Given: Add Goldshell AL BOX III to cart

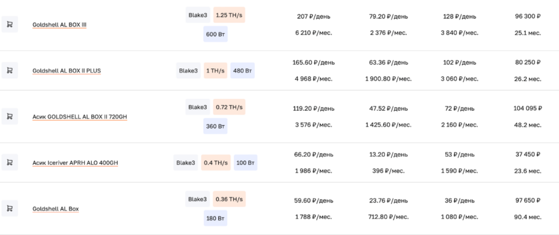Looking at the screenshot, I should click(x=9, y=24).
